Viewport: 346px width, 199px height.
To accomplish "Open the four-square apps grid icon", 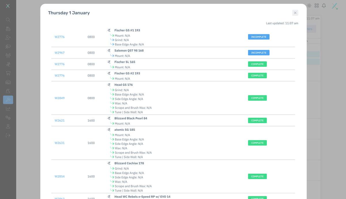I will (317, 5).
